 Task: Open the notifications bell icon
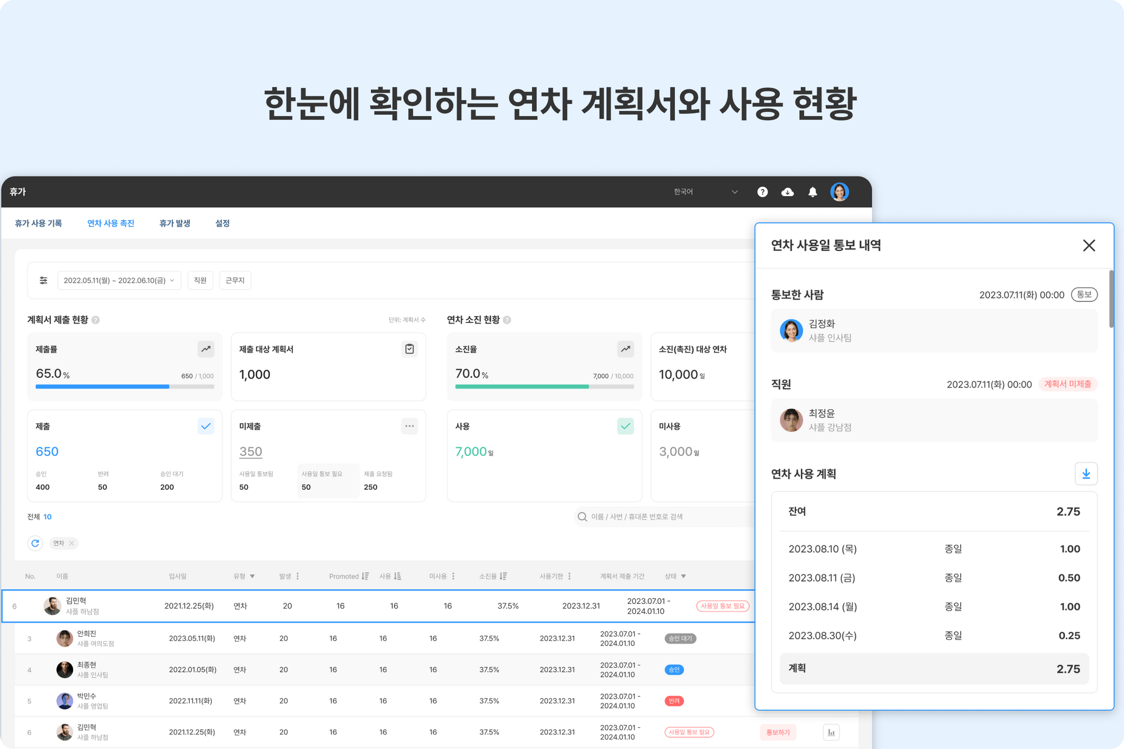813,192
